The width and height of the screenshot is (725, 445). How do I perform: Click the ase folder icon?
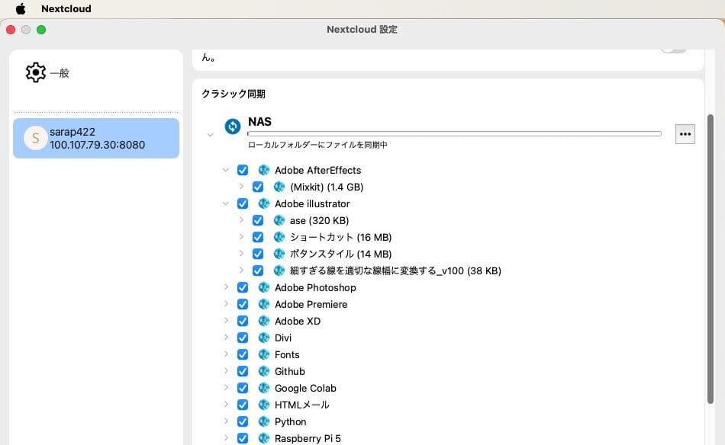click(x=279, y=220)
